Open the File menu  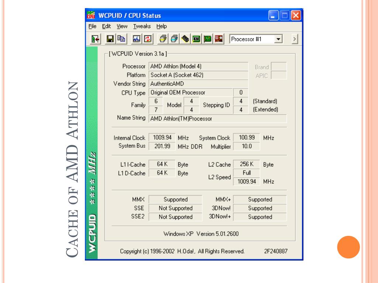point(92,26)
